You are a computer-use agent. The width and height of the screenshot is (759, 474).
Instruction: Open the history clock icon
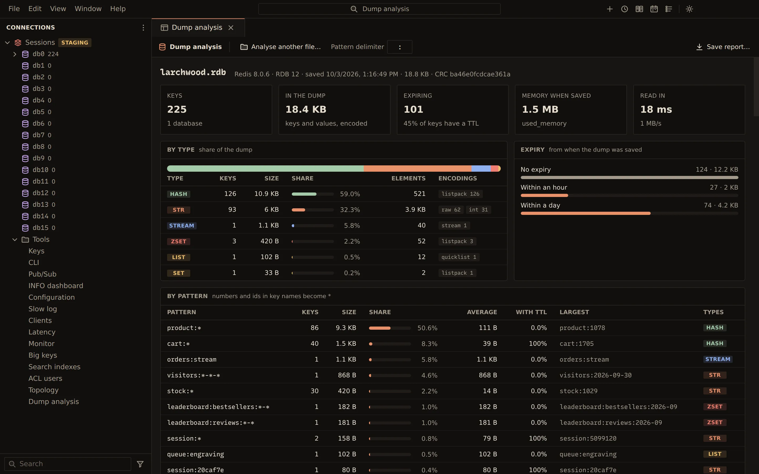pos(624,9)
